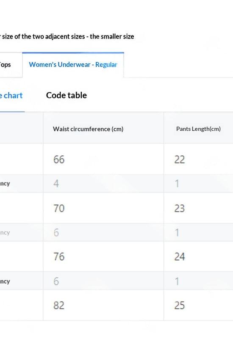
Task: Select waist value 66 cell
Action: (x=103, y=159)
